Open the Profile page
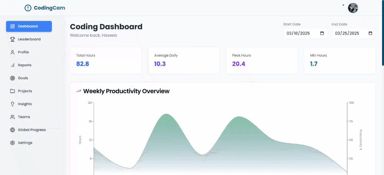This screenshot has height=175, width=384. point(23,52)
